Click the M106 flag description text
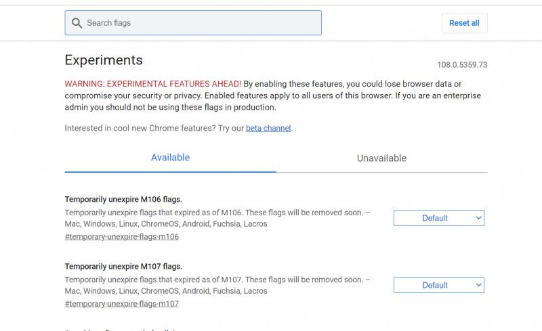The width and height of the screenshot is (542, 331). click(217, 218)
